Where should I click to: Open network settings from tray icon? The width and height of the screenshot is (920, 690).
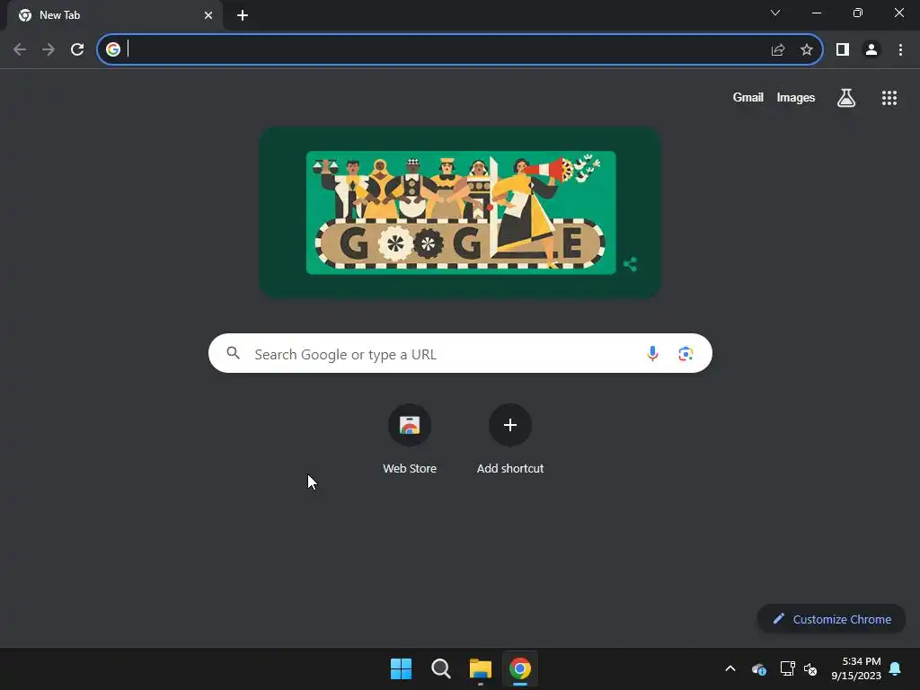pos(787,668)
